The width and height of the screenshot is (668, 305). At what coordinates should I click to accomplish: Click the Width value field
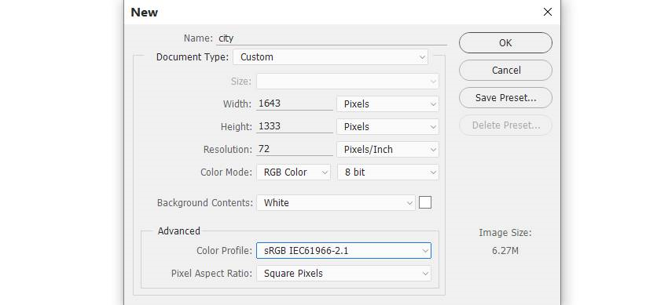(x=295, y=103)
